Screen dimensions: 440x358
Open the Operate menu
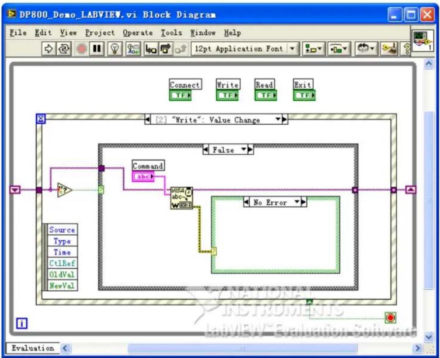(138, 33)
